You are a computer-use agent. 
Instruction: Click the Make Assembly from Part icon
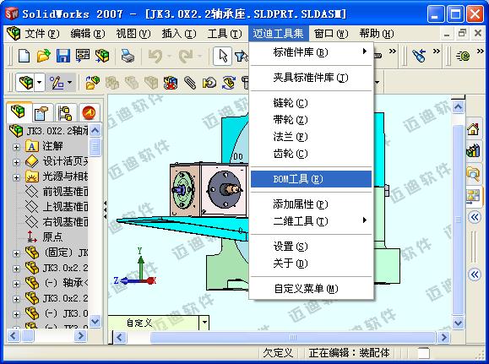[102, 56]
